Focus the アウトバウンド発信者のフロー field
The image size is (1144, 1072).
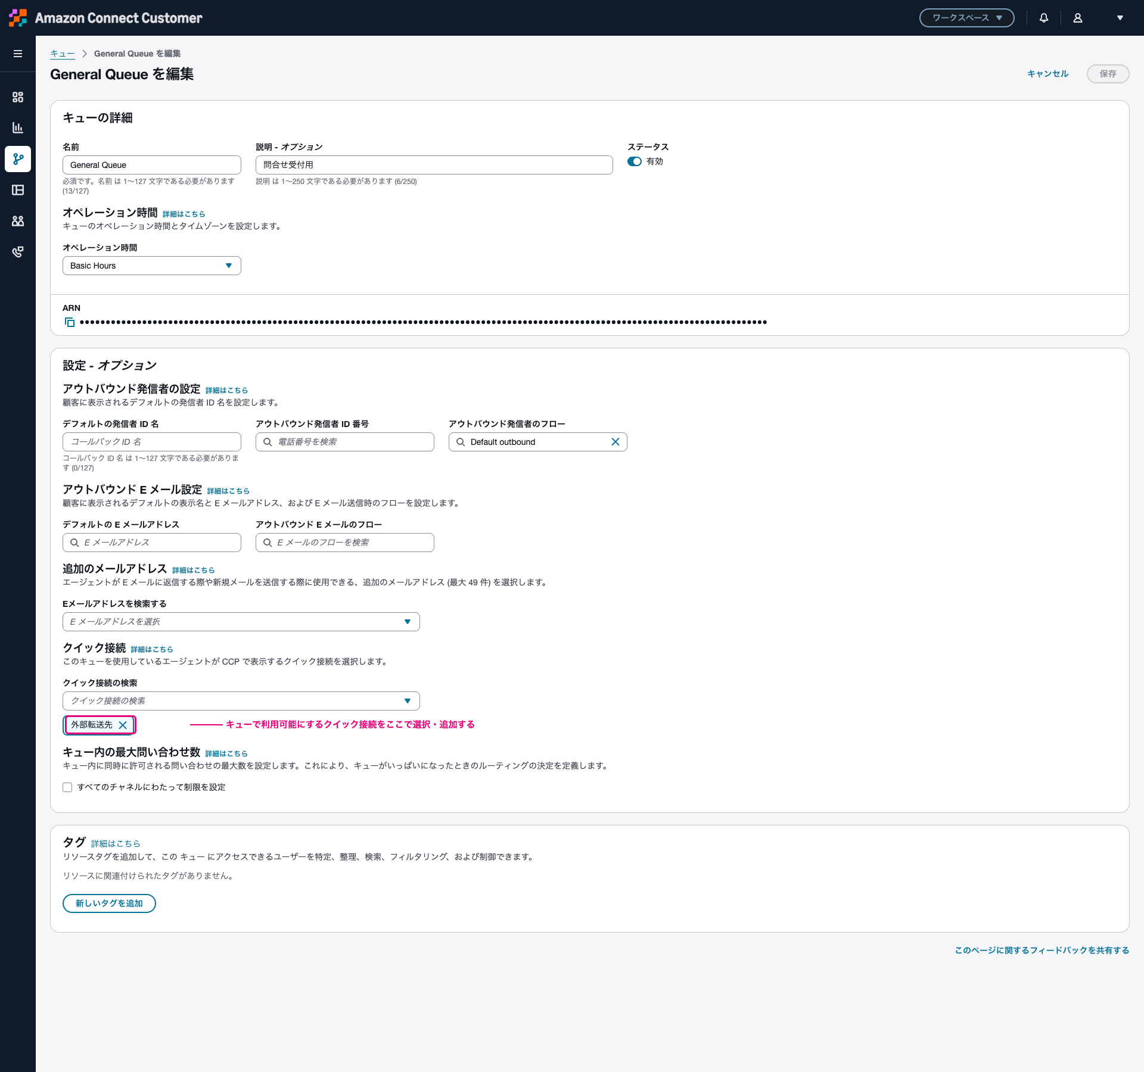[x=538, y=442]
